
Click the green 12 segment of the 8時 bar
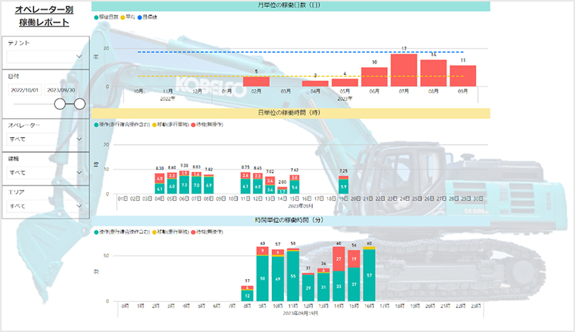click(x=247, y=296)
